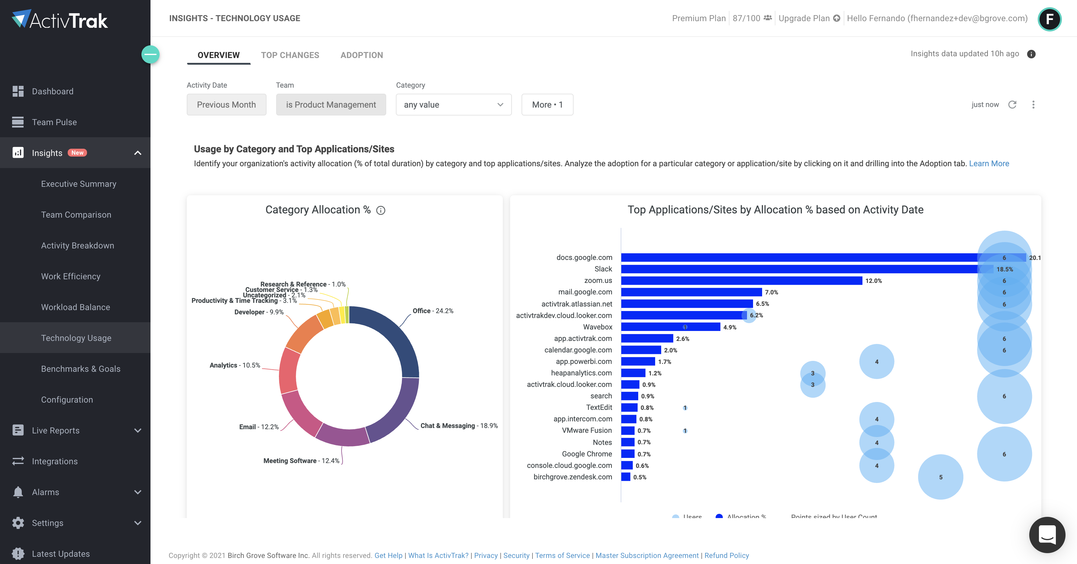Open Work Efficiency in sidebar
Image resolution: width=1077 pixels, height=564 pixels.
tap(71, 276)
